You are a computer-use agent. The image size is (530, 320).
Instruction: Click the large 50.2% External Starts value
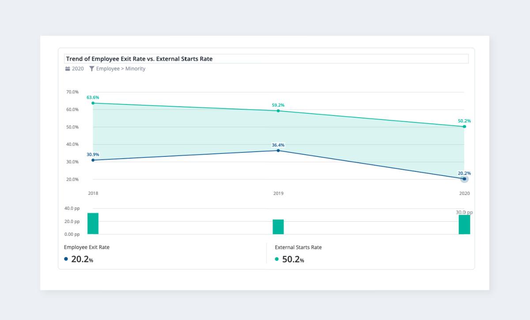[x=293, y=260]
